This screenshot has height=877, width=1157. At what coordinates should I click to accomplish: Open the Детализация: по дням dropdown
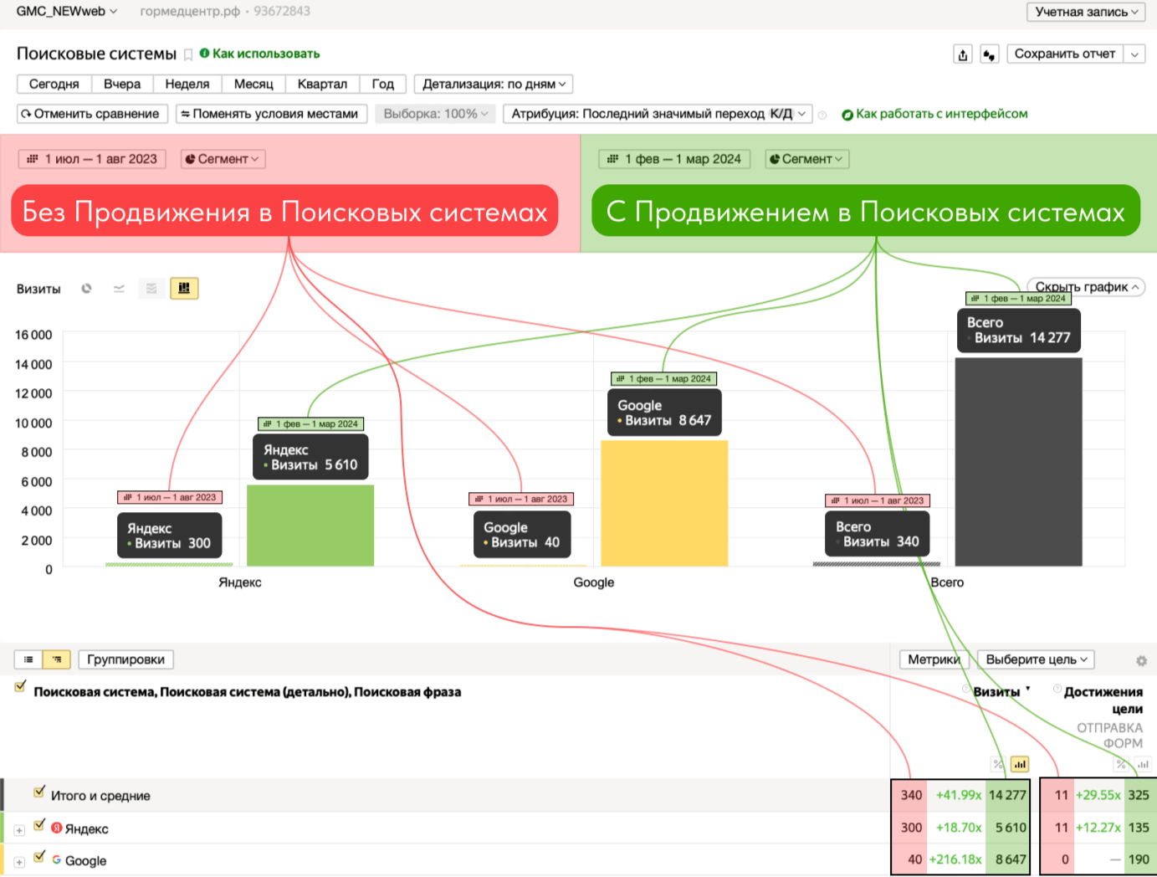(x=494, y=84)
